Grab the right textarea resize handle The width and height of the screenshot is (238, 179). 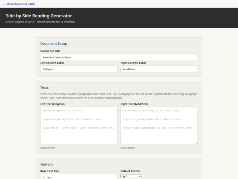197,143
